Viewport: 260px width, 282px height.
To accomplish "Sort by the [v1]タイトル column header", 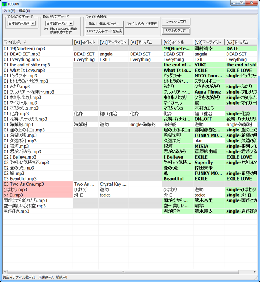I will (x=85, y=42).
